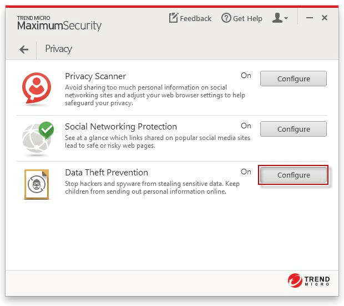Image resolution: width=344 pixels, height=306 pixels.
Task: Click the Trend Micro Maximum Security title
Action: click(x=59, y=23)
